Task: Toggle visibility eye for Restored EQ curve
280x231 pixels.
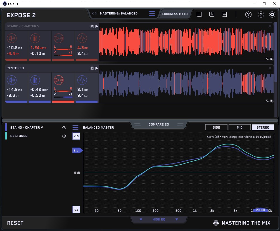Action: 64,136
